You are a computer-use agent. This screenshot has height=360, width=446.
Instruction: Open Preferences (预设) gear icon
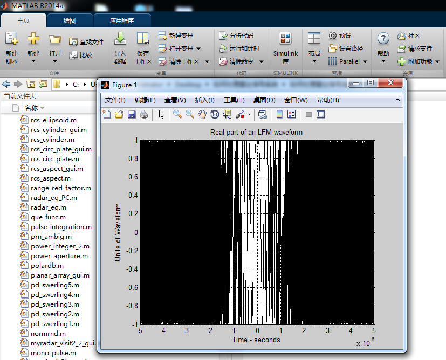pyautogui.click(x=332, y=36)
